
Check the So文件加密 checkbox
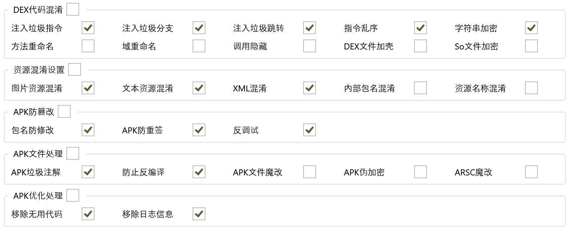click(531, 46)
